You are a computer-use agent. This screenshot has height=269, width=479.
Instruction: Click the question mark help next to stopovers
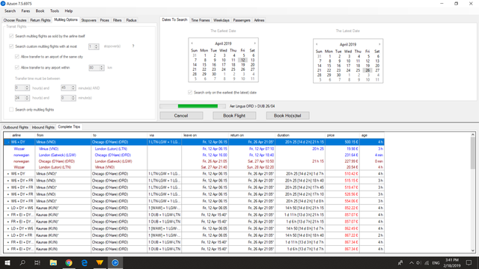coord(133,46)
